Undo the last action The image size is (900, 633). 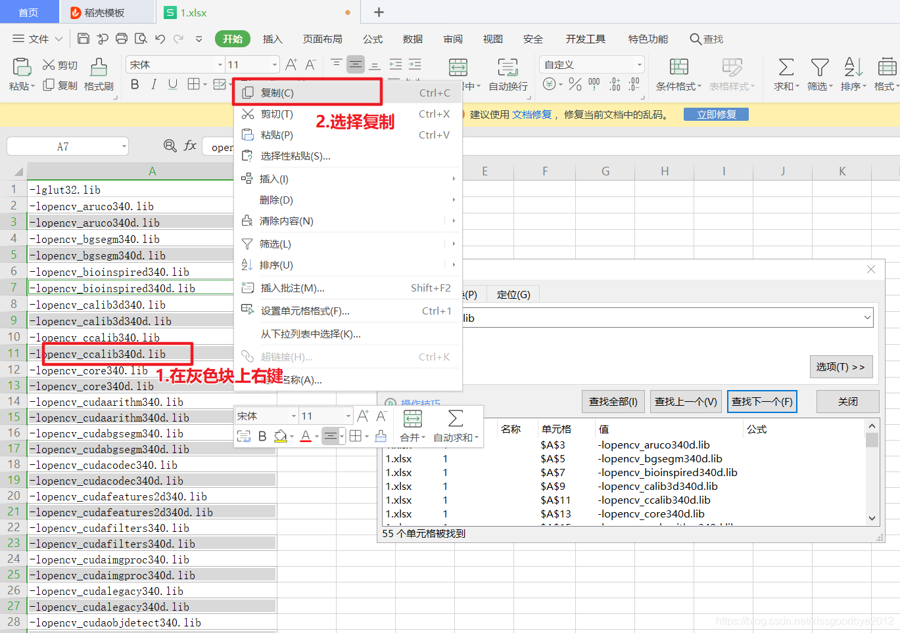pos(160,39)
